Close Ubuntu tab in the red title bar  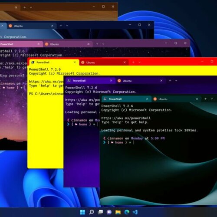click(x=125, y=62)
